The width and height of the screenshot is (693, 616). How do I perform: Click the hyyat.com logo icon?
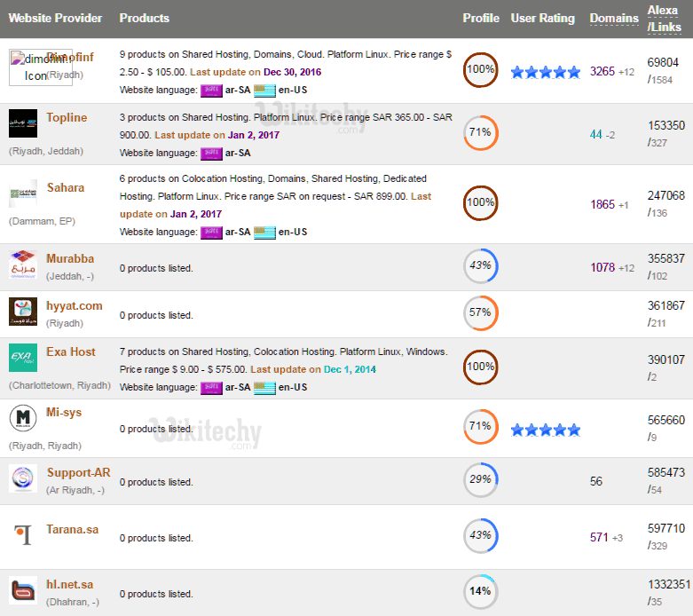point(23,312)
